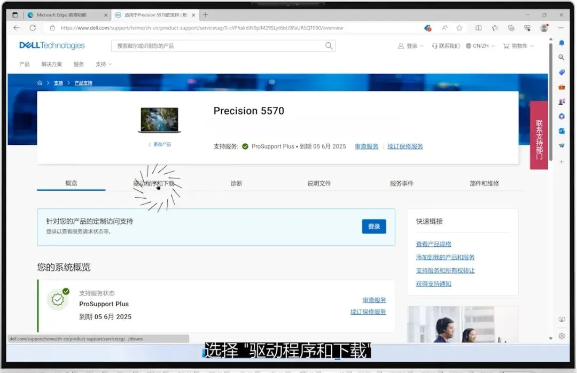Click the blue 登录 button
This screenshot has height=373, width=577.
373,227
